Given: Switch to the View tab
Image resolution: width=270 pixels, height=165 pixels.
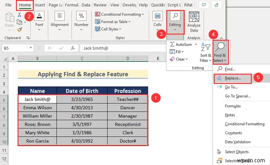Looking at the screenshot, I should pyautogui.click(x=114, y=5).
